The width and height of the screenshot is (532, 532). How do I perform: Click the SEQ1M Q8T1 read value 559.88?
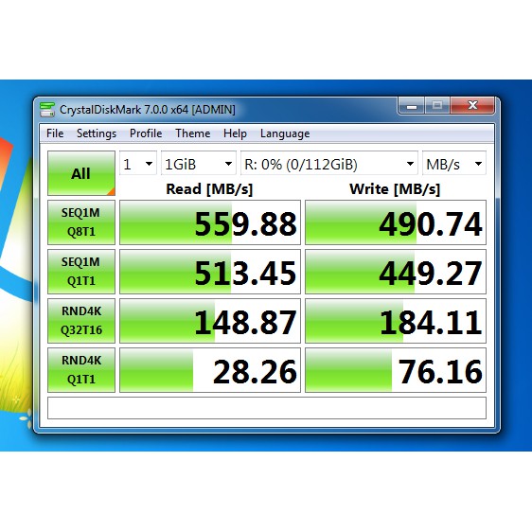point(210,222)
